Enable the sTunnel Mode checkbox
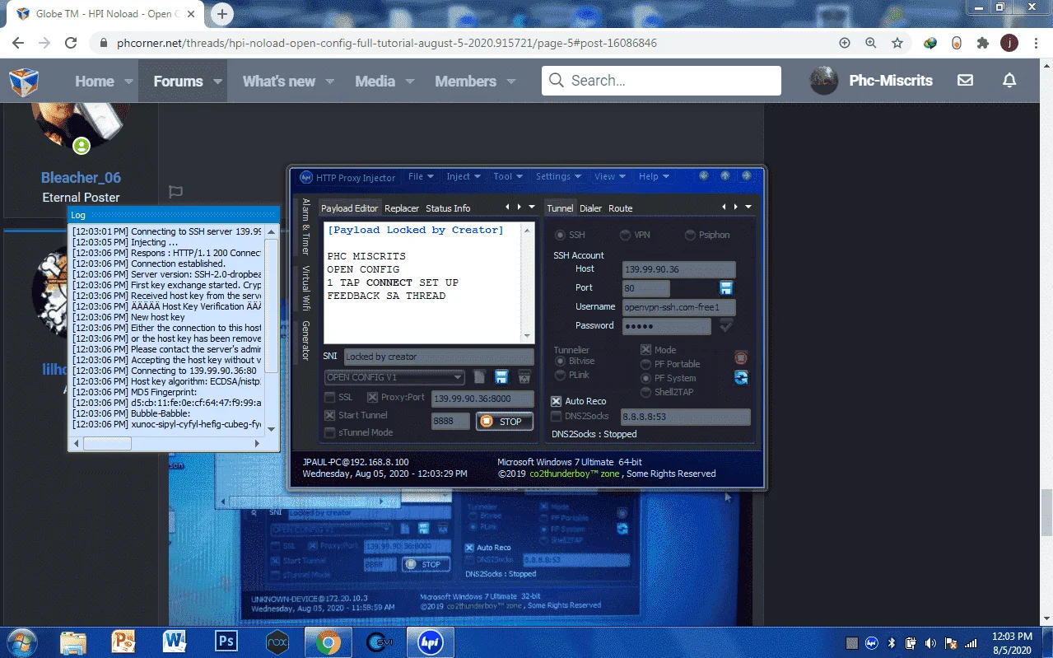The image size is (1053, 658). pyautogui.click(x=330, y=433)
